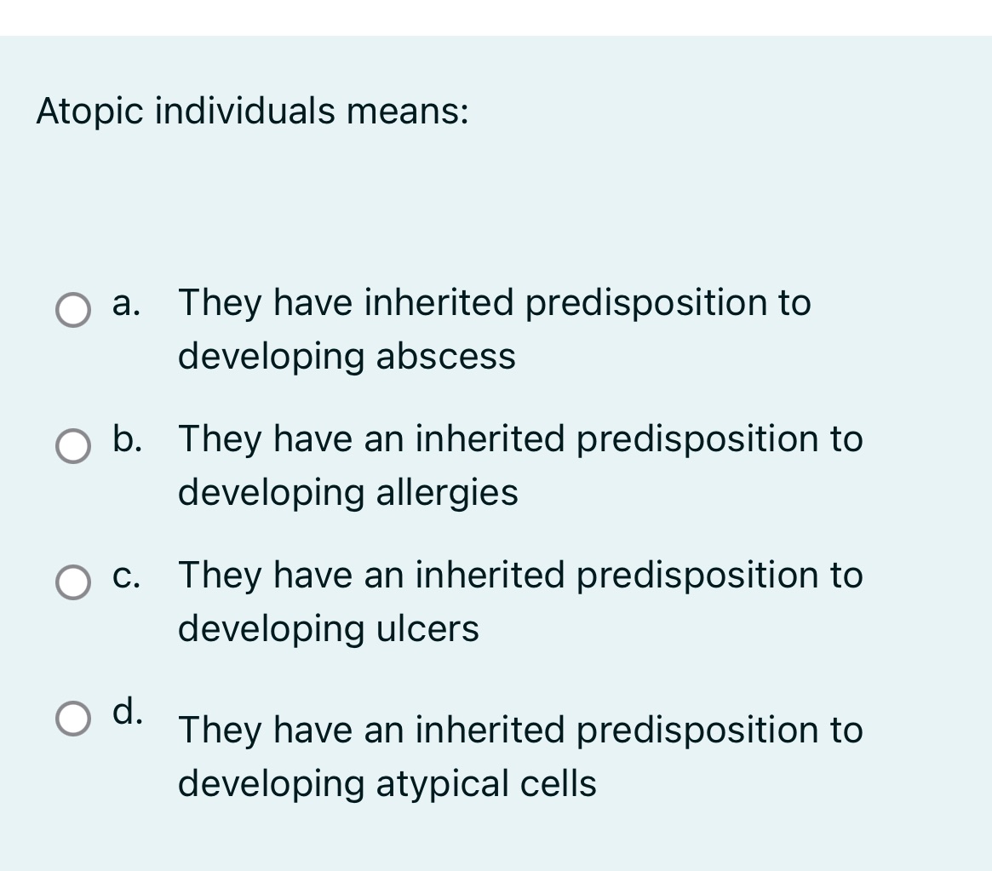Click the option b label letter
The height and width of the screenshot is (871, 992).
124,439
